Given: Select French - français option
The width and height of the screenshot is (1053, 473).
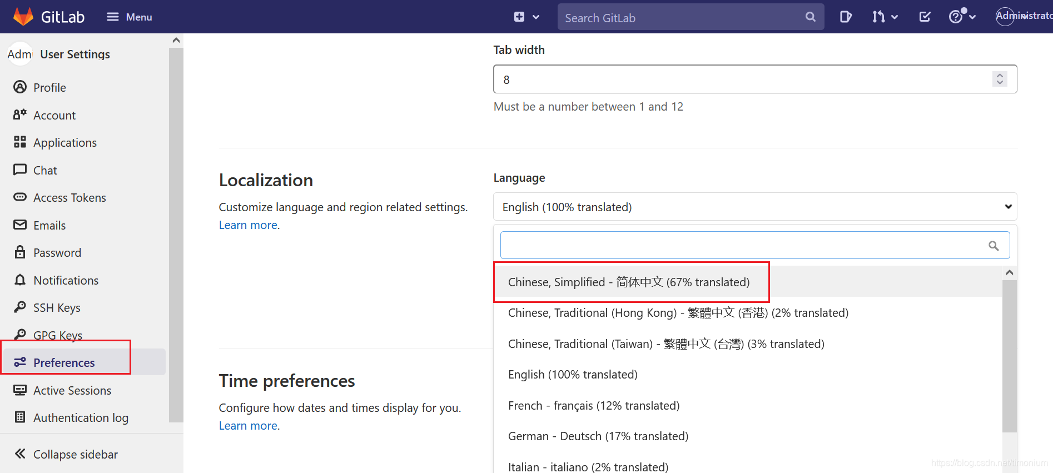Looking at the screenshot, I should (x=748, y=405).
